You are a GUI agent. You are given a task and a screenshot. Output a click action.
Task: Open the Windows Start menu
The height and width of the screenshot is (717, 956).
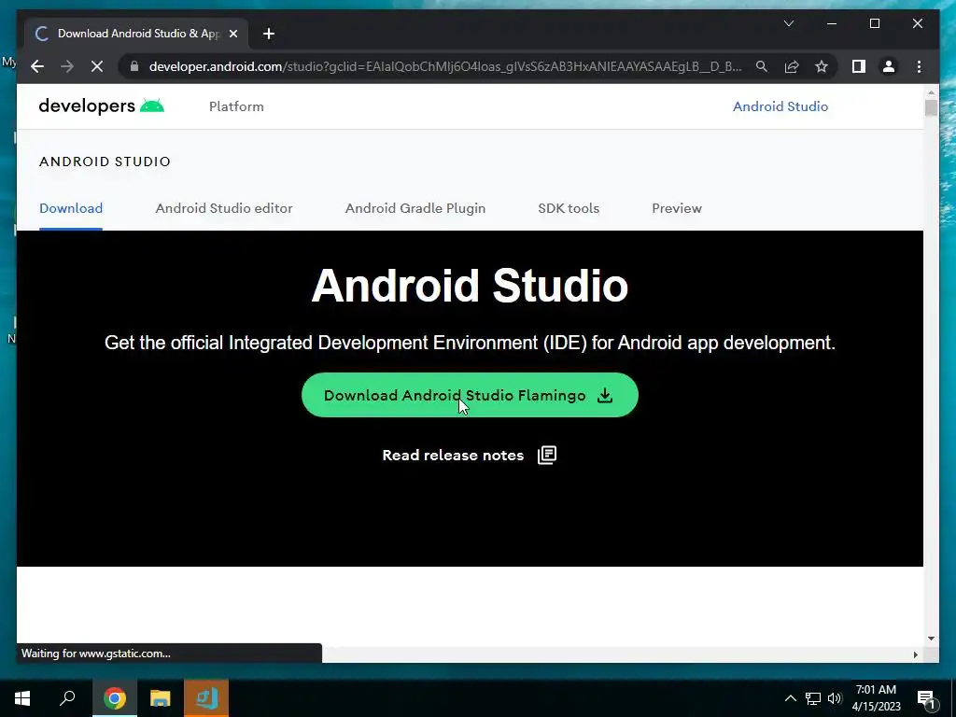[22, 698]
